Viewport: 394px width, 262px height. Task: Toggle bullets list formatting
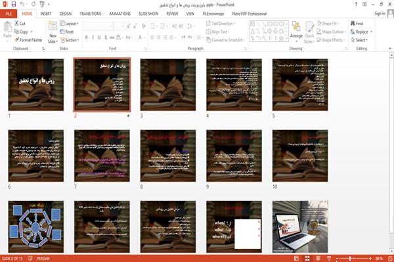pos(152,26)
